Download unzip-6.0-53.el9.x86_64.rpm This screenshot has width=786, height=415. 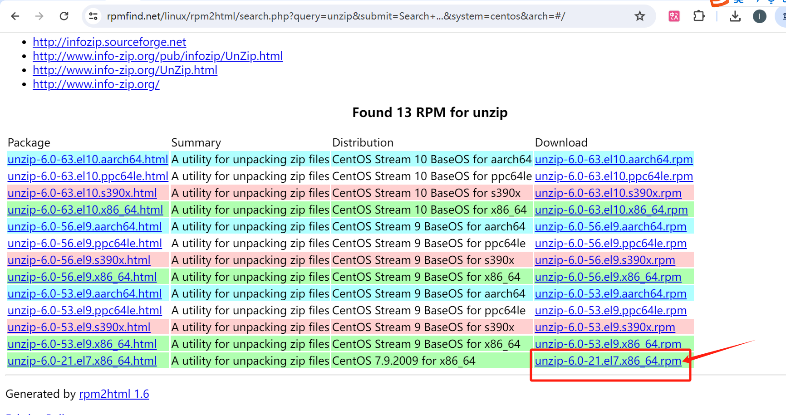click(608, 344)
